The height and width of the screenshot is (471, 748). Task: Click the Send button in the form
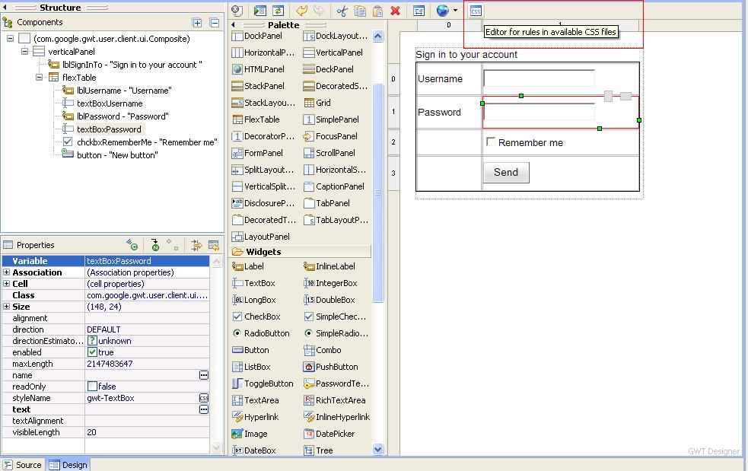506,172
